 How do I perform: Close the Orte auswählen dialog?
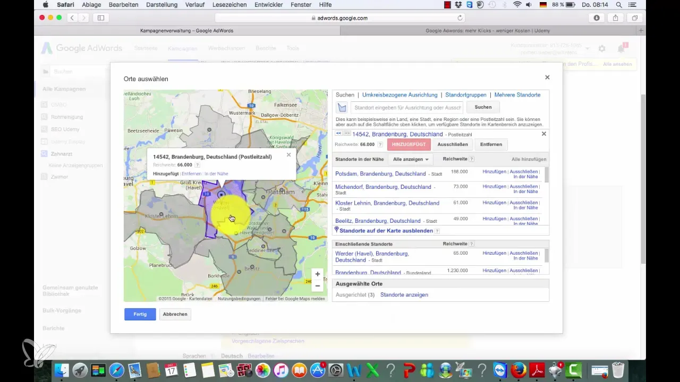click(x=547, y=77)
